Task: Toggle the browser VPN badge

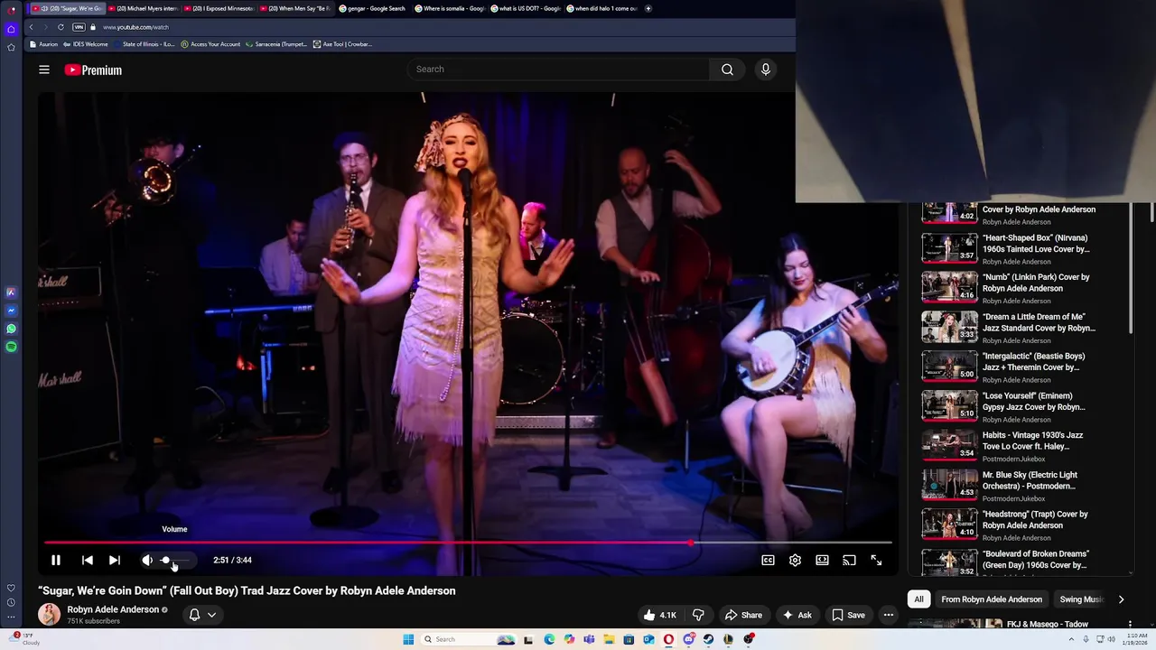Action: pyautogui.click(x=79, y=27)
